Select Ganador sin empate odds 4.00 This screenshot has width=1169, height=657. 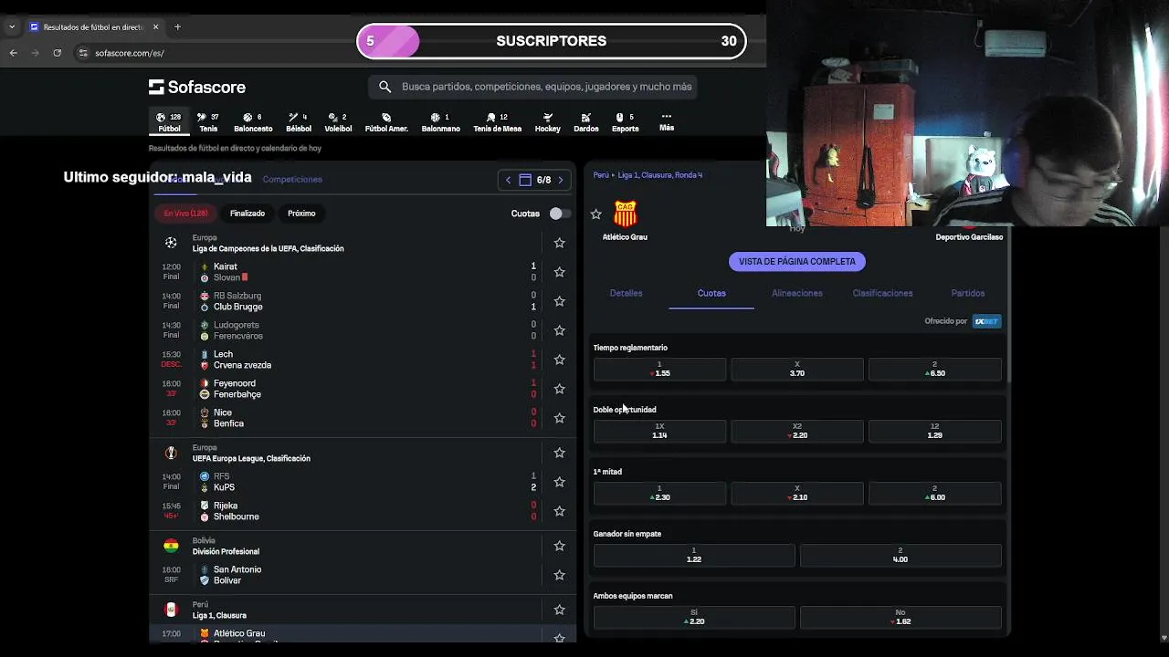pyautogui.click(x=900, y=555)
